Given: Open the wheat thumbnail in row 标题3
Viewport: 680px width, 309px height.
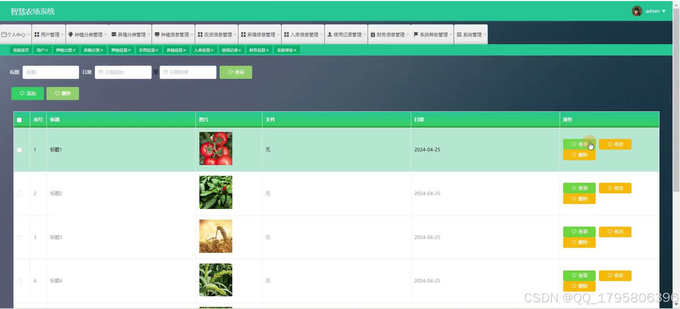Looking at the screenshot, I should pos(216,236).
